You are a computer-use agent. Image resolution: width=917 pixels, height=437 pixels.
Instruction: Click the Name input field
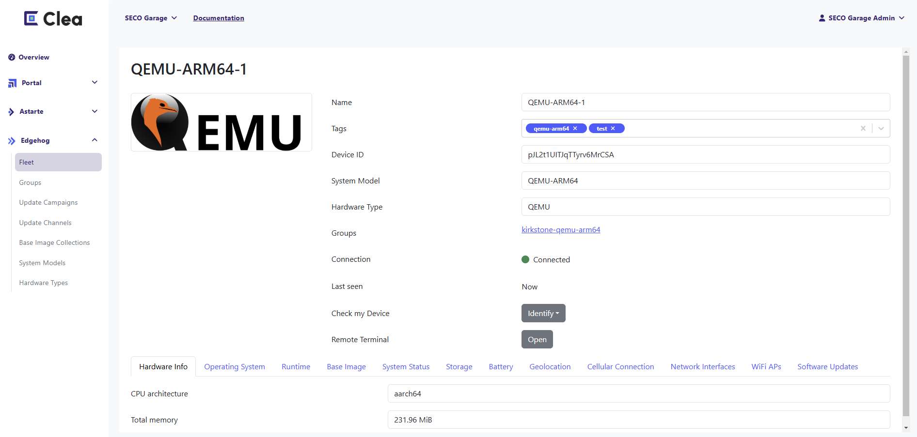[x=705, y=102]
